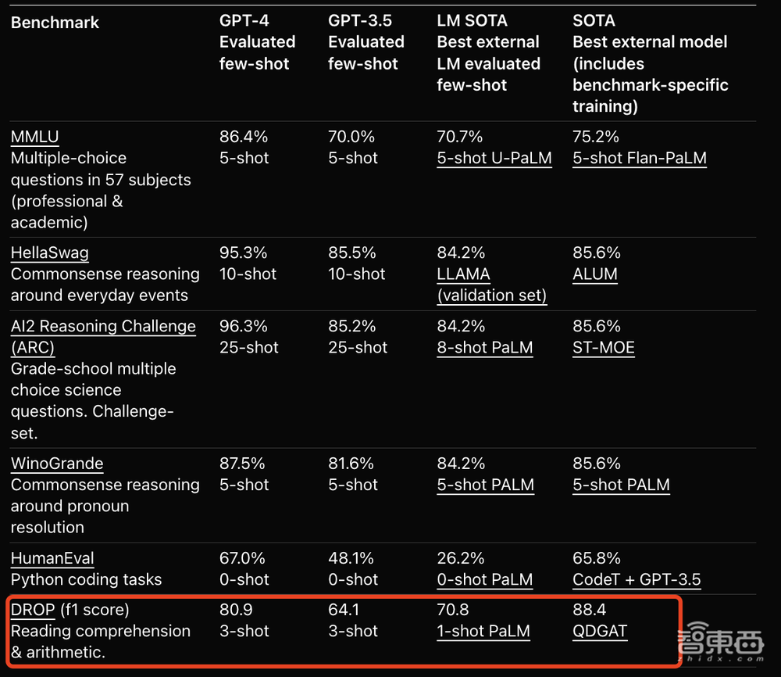
Task: Click the 1-shot PaLM reference link
Action: (483, 631)
